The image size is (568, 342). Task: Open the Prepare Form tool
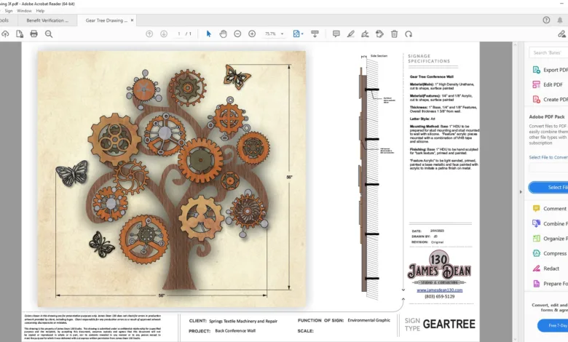pyautogui.click(x=550, y=284)
